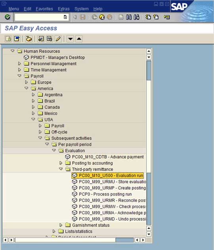The height and width of the screenshot is (250, 214).
Task: Click the Change Favorites pencil icon
Action: (x=58, y=39)
